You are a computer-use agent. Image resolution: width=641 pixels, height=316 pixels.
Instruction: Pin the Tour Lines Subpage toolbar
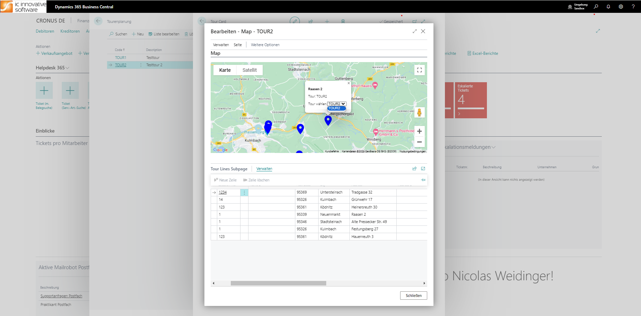423,180
